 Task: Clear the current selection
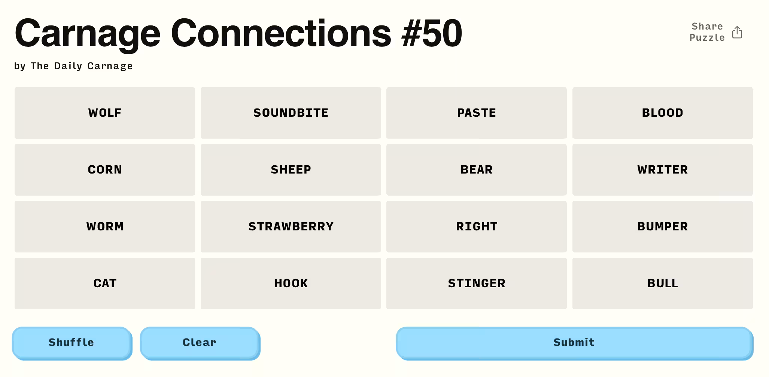click(200, 343)
